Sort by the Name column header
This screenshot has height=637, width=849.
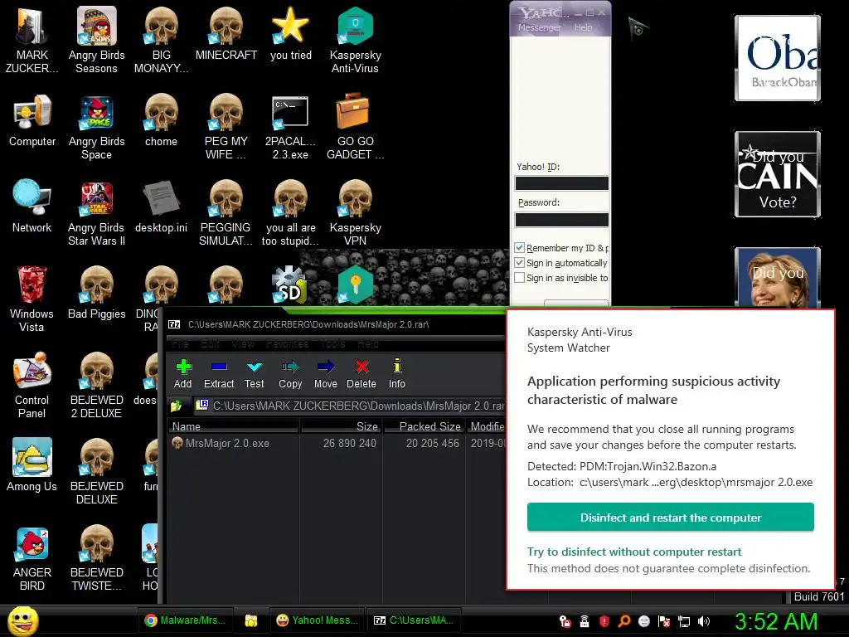[233, 426]
